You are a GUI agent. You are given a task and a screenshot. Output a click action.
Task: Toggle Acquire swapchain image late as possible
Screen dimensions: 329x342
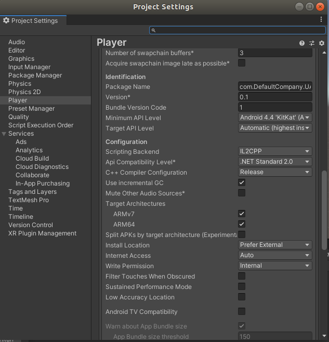point(242,63)
